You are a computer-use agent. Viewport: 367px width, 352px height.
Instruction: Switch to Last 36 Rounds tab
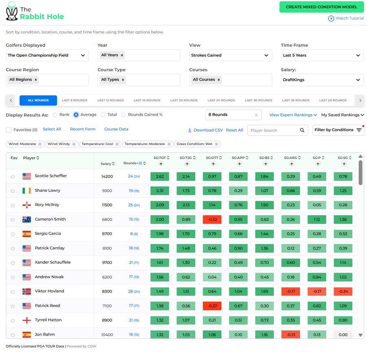(296, 100)
